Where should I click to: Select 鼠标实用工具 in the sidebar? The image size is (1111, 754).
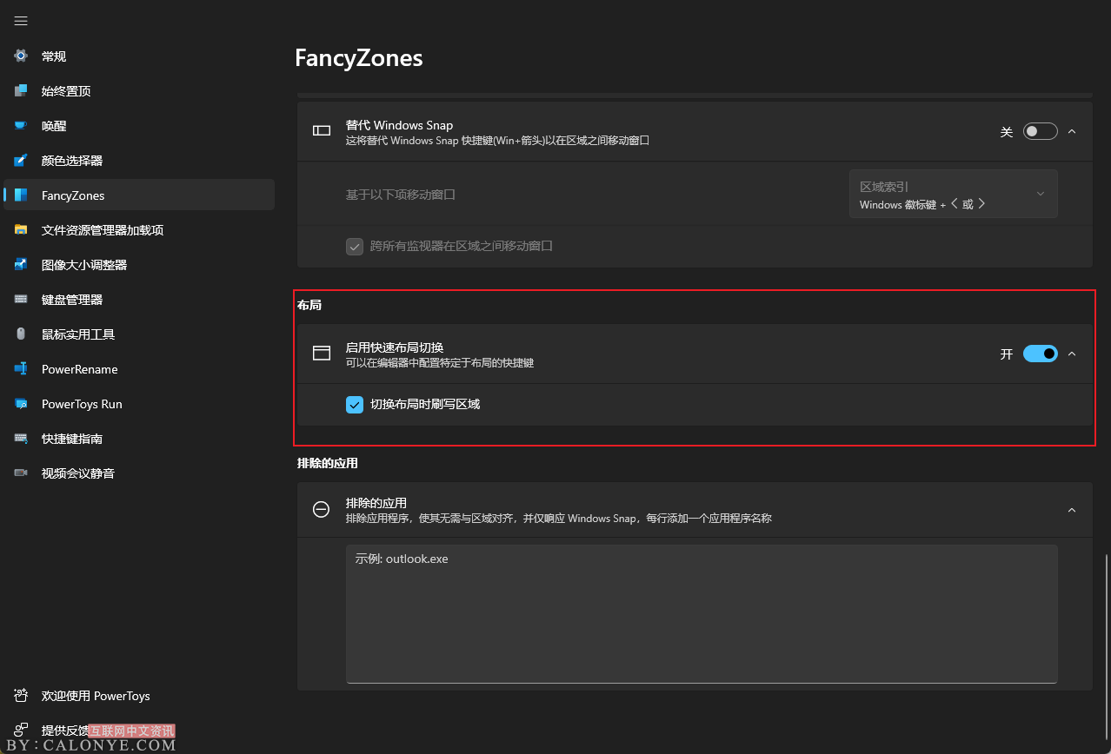tap(139, 334)
